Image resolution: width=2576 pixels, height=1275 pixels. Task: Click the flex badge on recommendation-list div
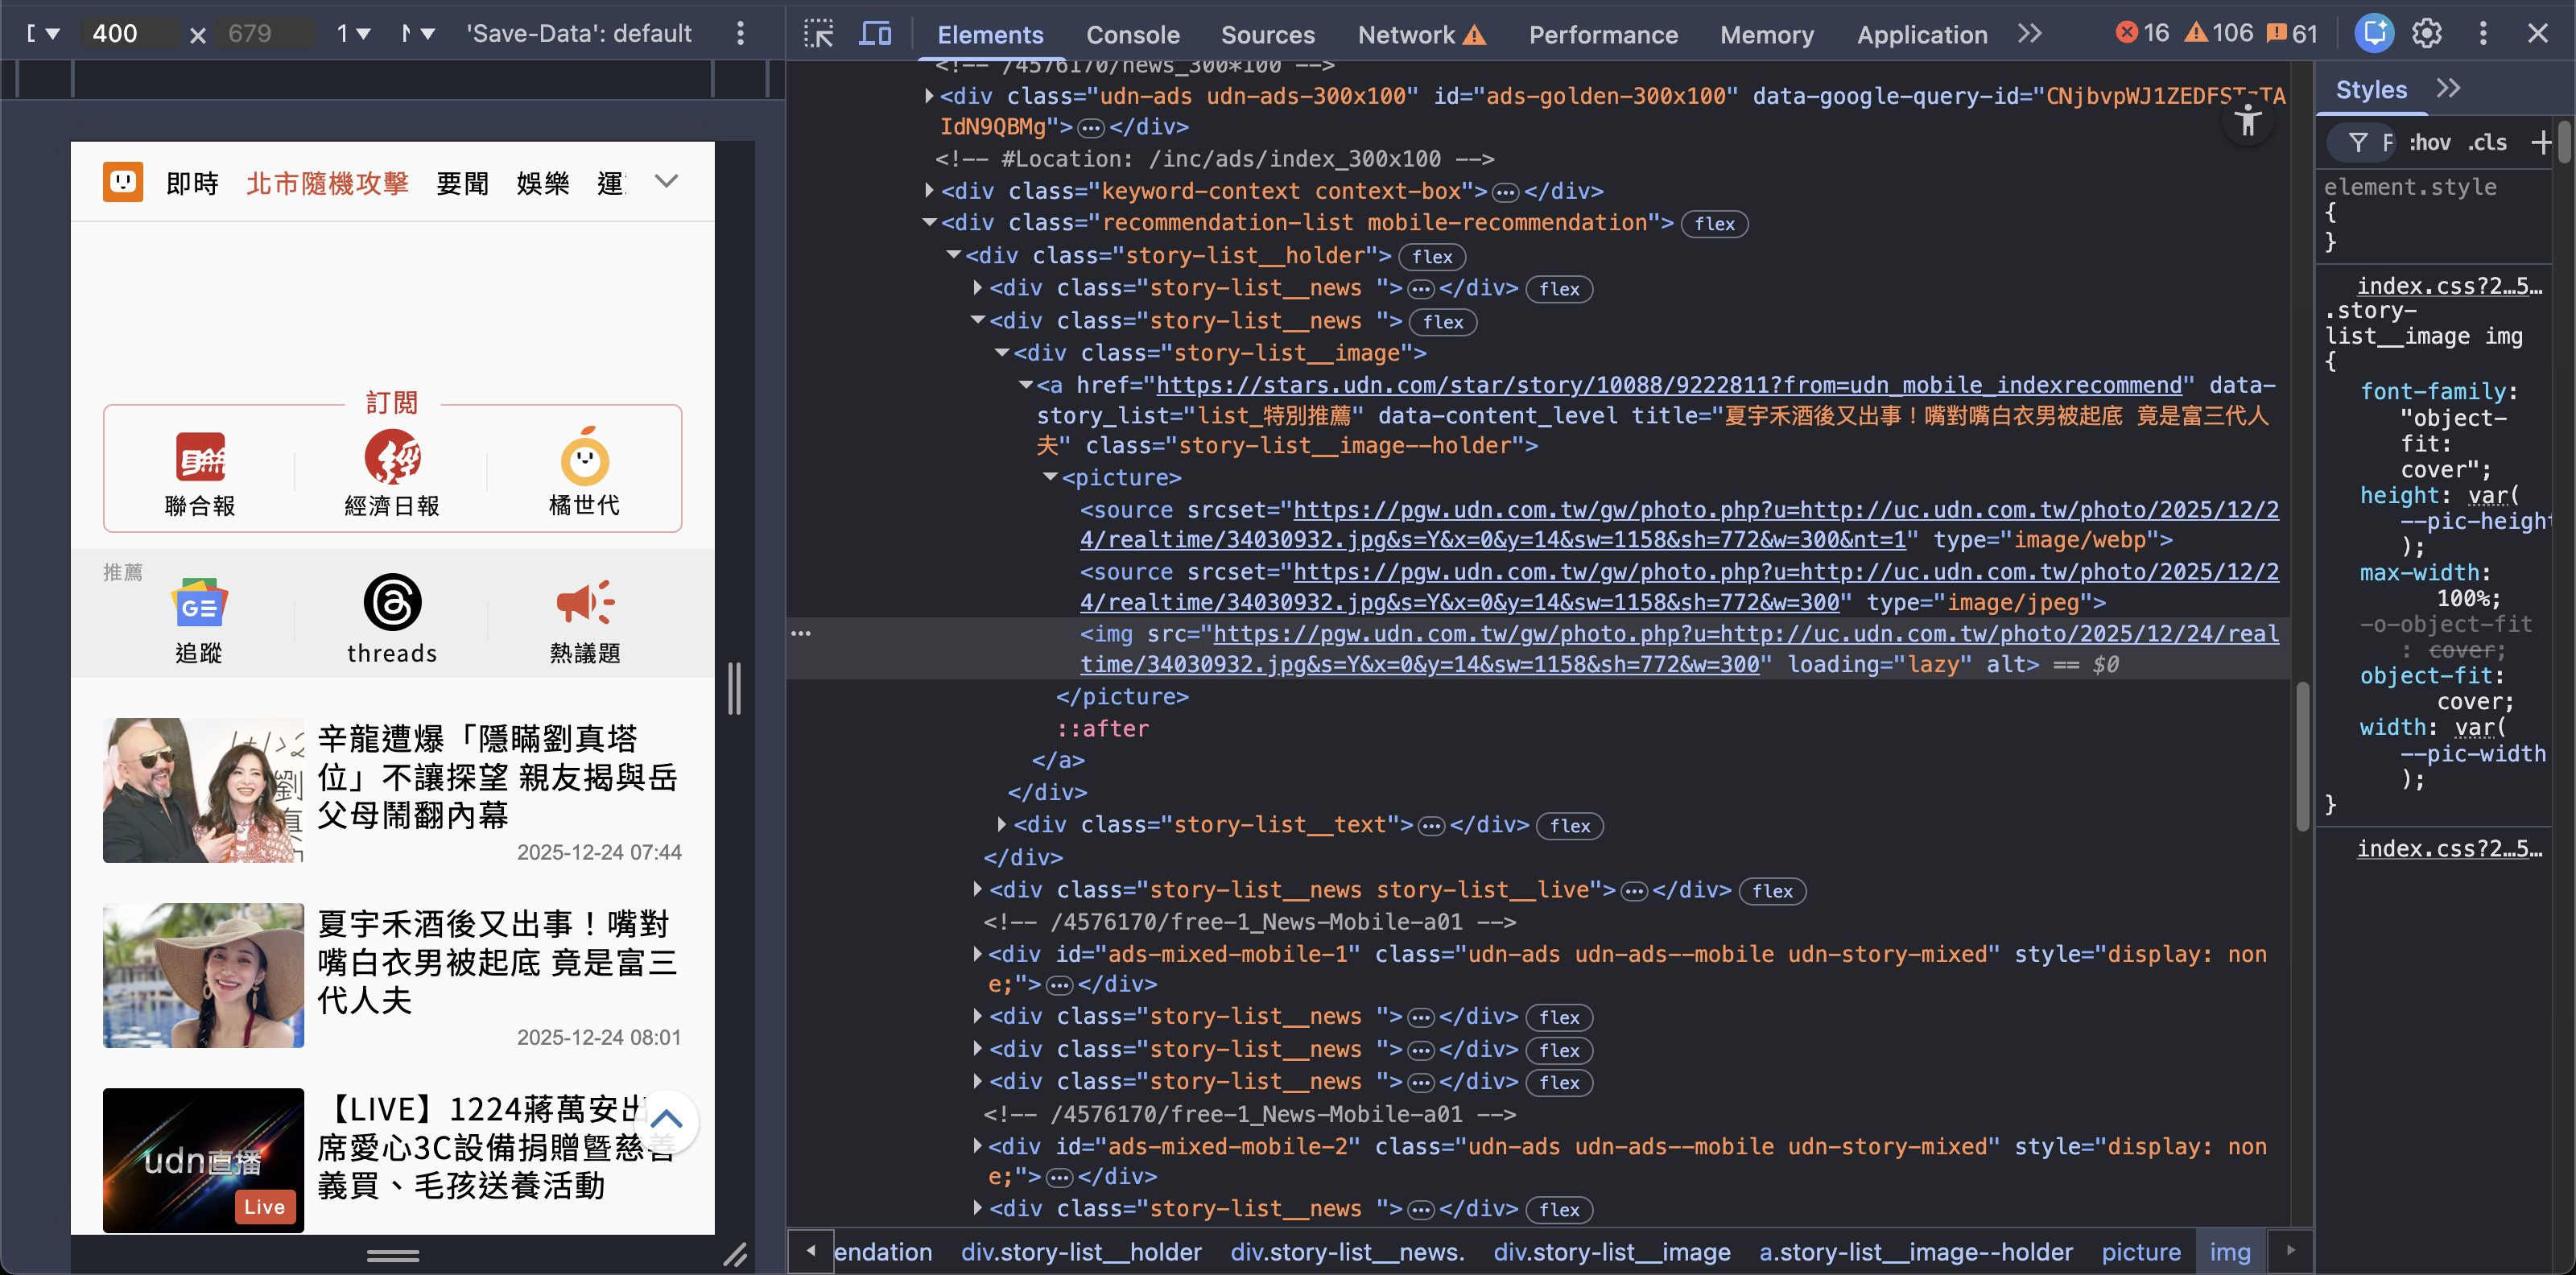click(x=1714, y=224)
